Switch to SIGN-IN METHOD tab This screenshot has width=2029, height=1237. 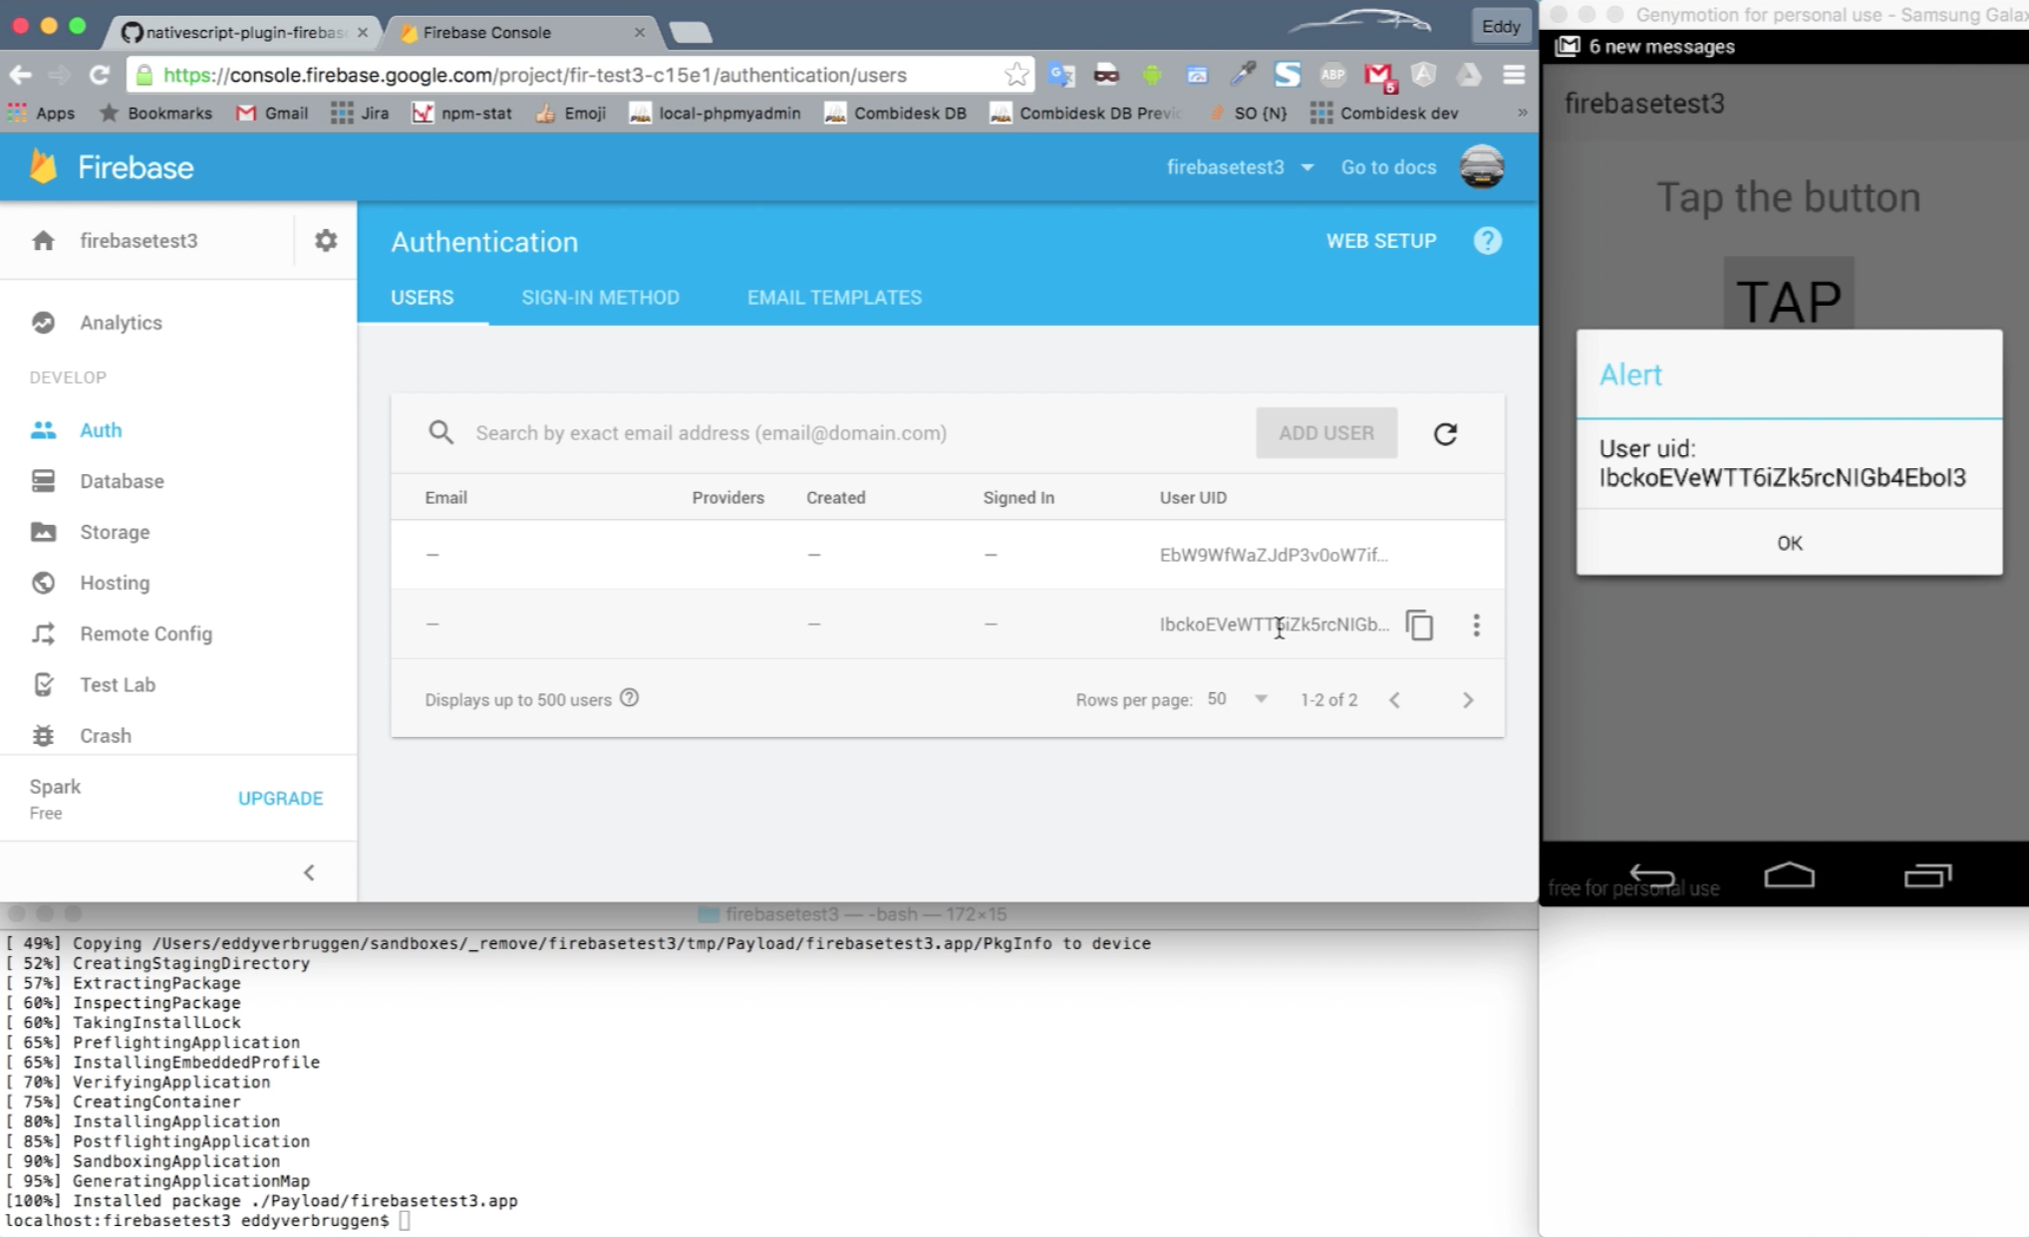(x=600, y=297)
